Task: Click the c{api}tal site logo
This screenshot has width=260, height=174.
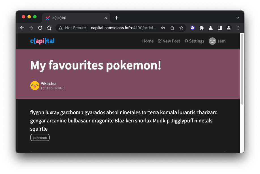Action: click(x=42, y=41)
